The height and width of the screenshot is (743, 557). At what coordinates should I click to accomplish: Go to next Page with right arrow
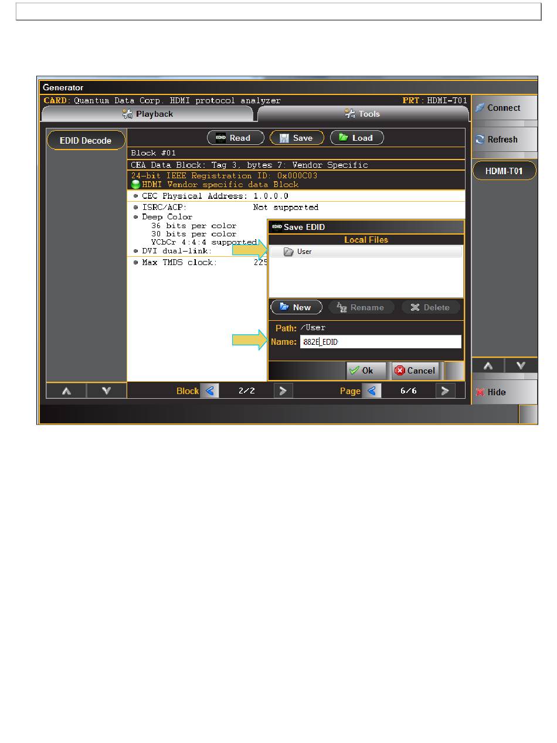point(446,391)
